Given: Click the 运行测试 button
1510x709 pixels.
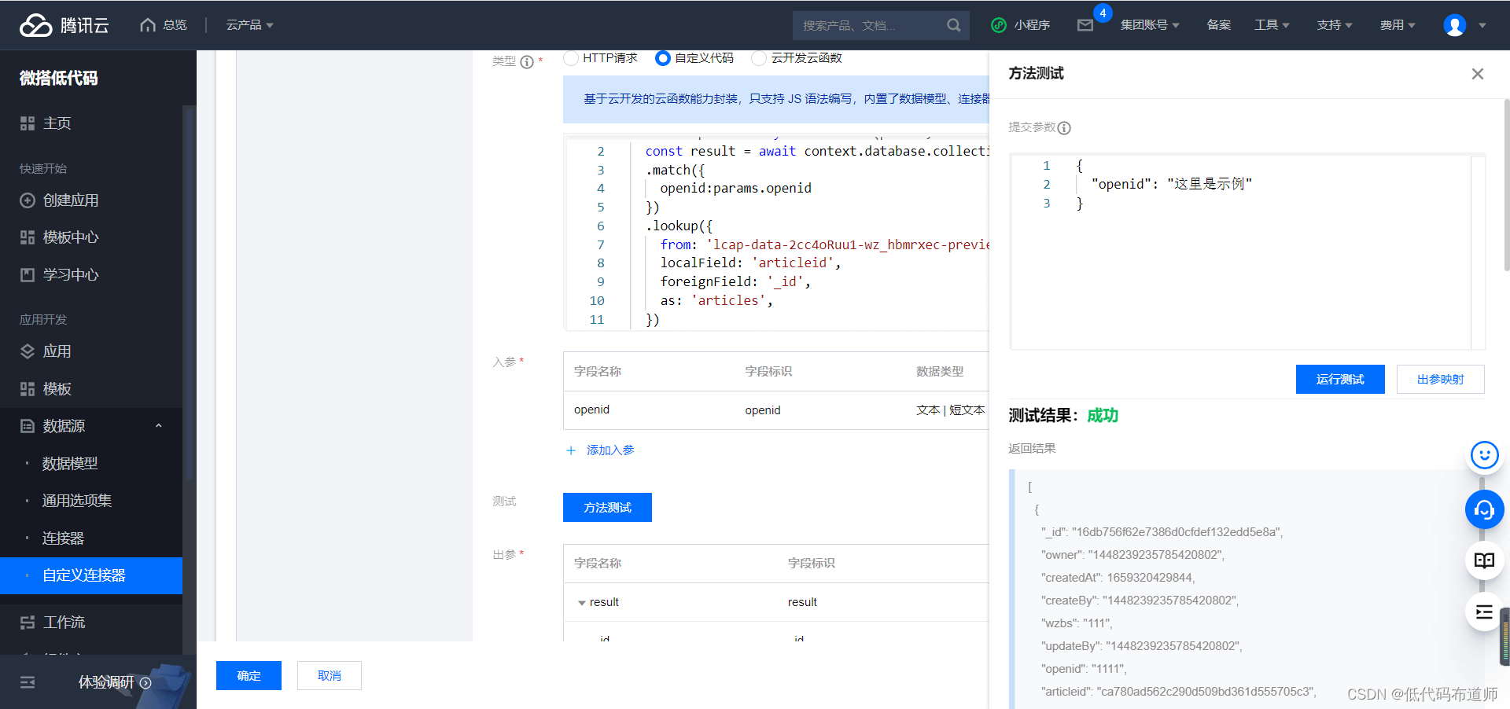Looking at the screenshot, I should click(x=1340, y=380).
